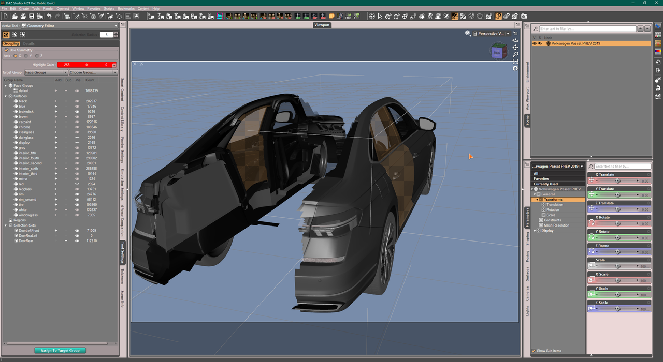This screenshot has height=362, width=663.
Task: Click the Undo arrow in the toolbar
Action: (49, 17)
